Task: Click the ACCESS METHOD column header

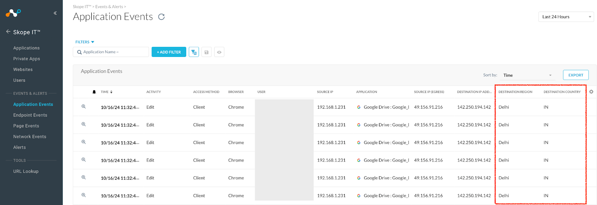Action: tap(206, 92)
